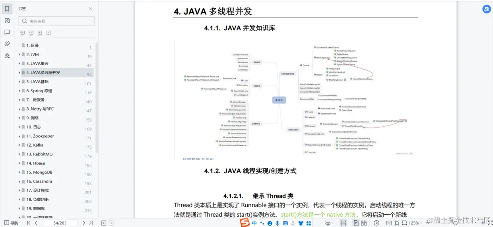Add a new bookmark icon
This screenshot has height=227, width=493.
click(x=40, y=33)
